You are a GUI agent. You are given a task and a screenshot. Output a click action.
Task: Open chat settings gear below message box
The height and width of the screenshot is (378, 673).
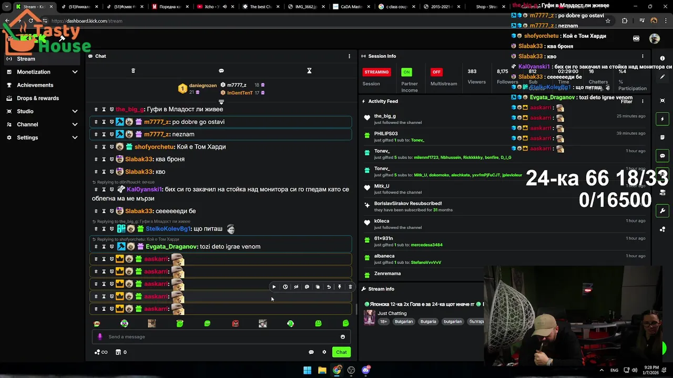tap(324, 352)
